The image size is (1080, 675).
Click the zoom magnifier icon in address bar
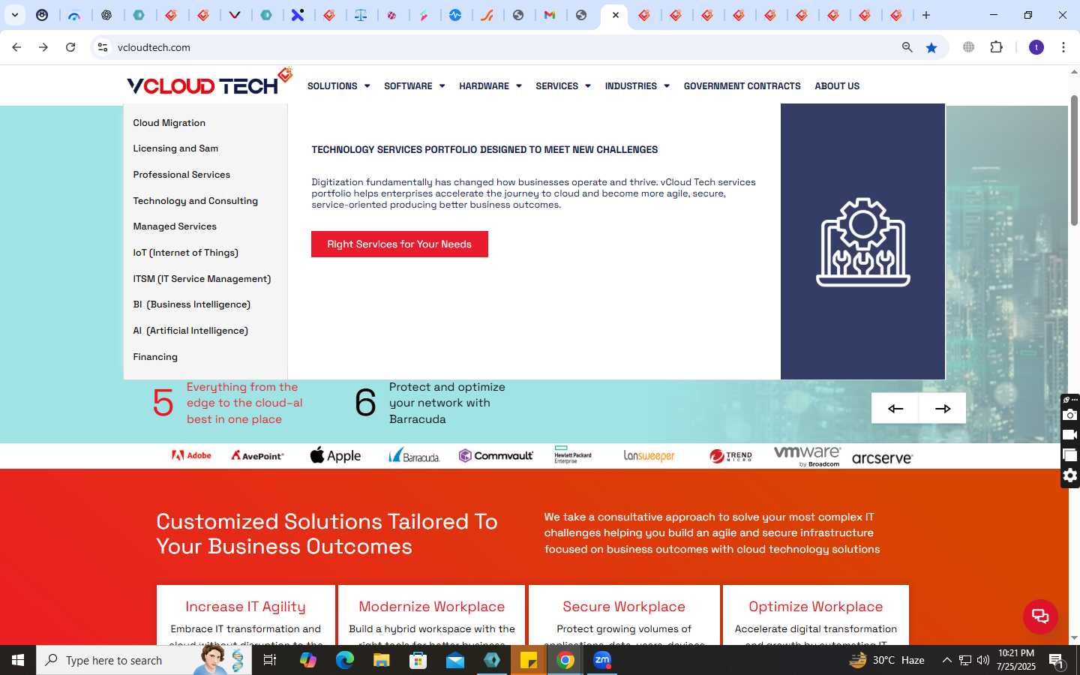(x=907, y=47)
